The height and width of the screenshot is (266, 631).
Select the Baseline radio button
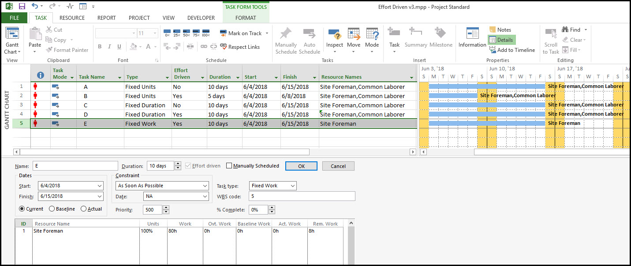pos(52,209)
